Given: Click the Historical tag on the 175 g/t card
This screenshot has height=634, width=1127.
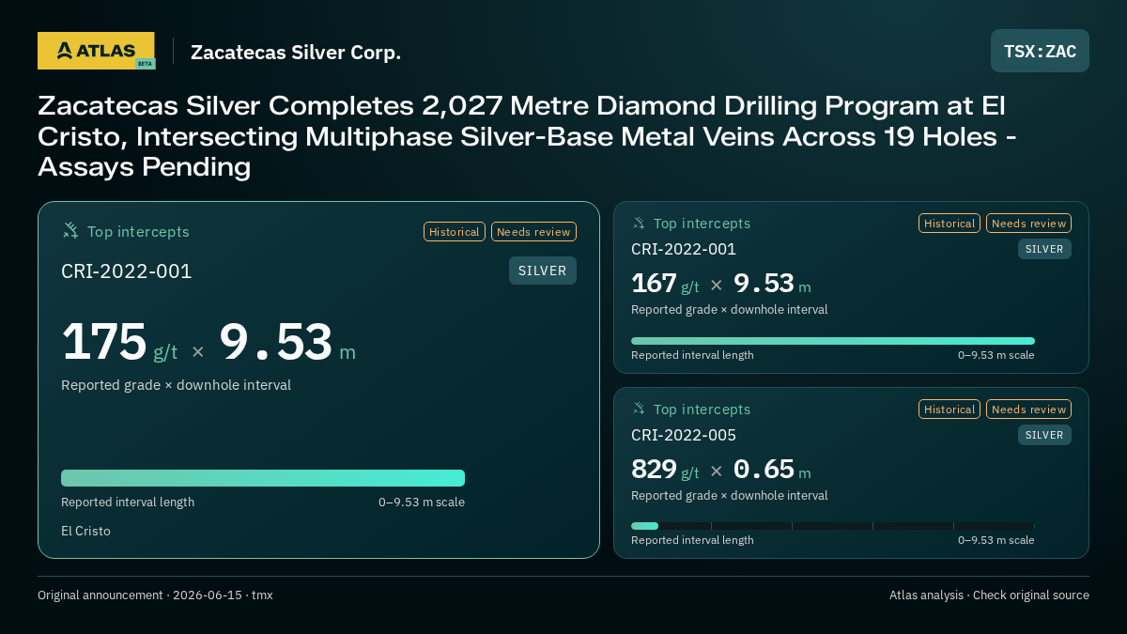Looking at the screenshot, I should 455,231.
